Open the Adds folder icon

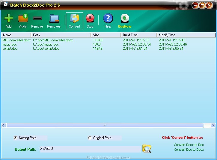coord(23,18)
